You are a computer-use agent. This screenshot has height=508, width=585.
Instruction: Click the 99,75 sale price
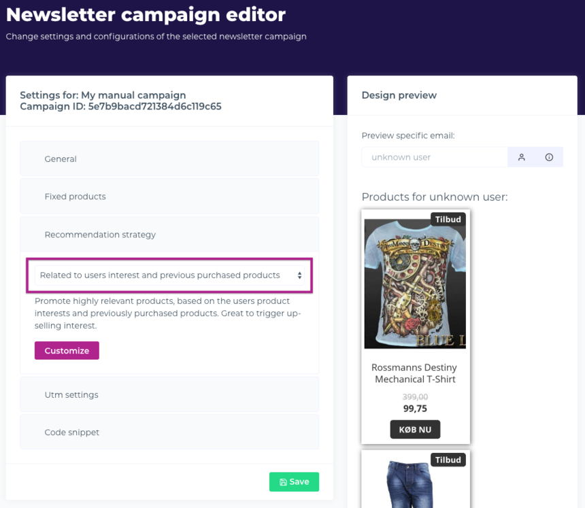tap(414, 409)
